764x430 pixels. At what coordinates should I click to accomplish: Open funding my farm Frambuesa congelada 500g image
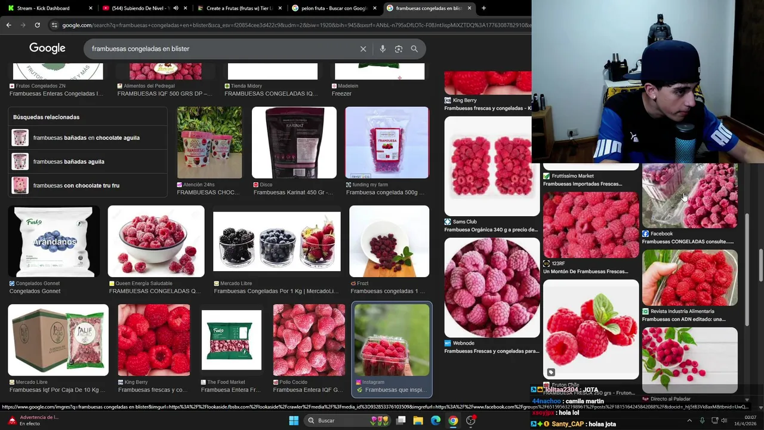pyautogui.click(x=387, y=143)
